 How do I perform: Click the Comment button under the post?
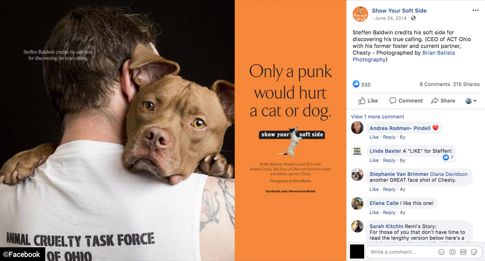[x=406, y=100]
